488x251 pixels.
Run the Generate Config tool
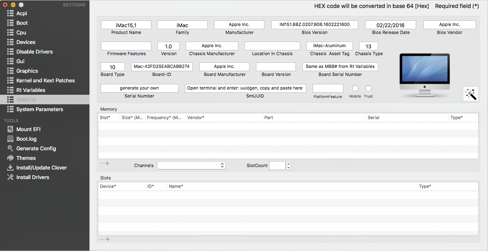pyautogui.click(x=45, y=148)
